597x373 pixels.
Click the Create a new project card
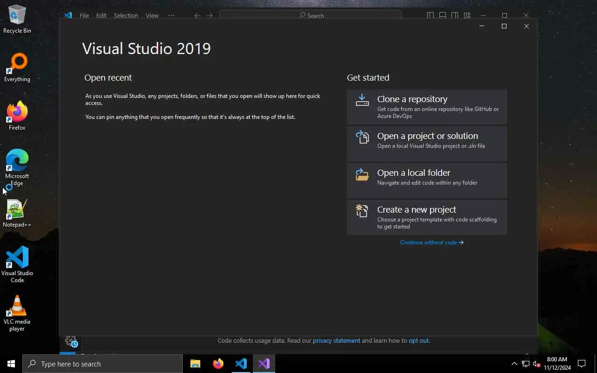pos(427,217)
